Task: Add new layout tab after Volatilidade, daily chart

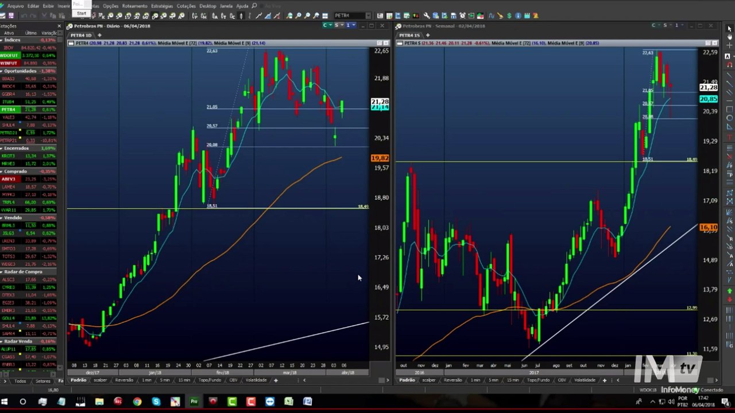Action: (x=276, y=380)
